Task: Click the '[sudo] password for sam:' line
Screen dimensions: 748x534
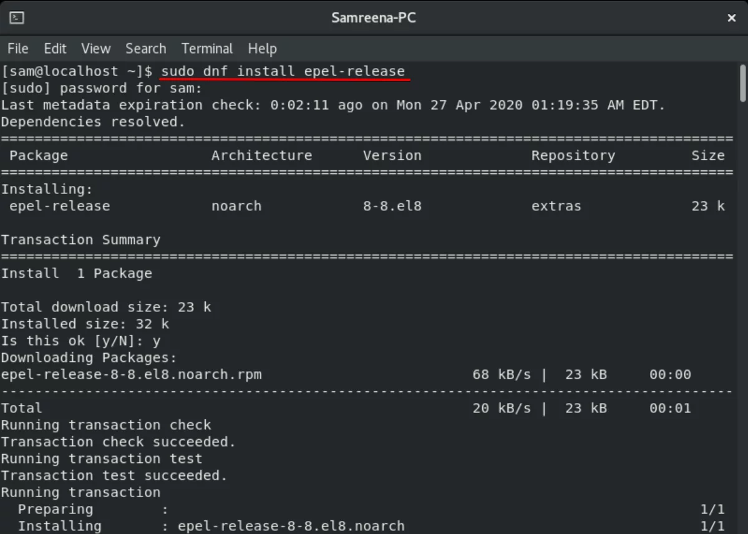Action: click(x=102, y=89)
